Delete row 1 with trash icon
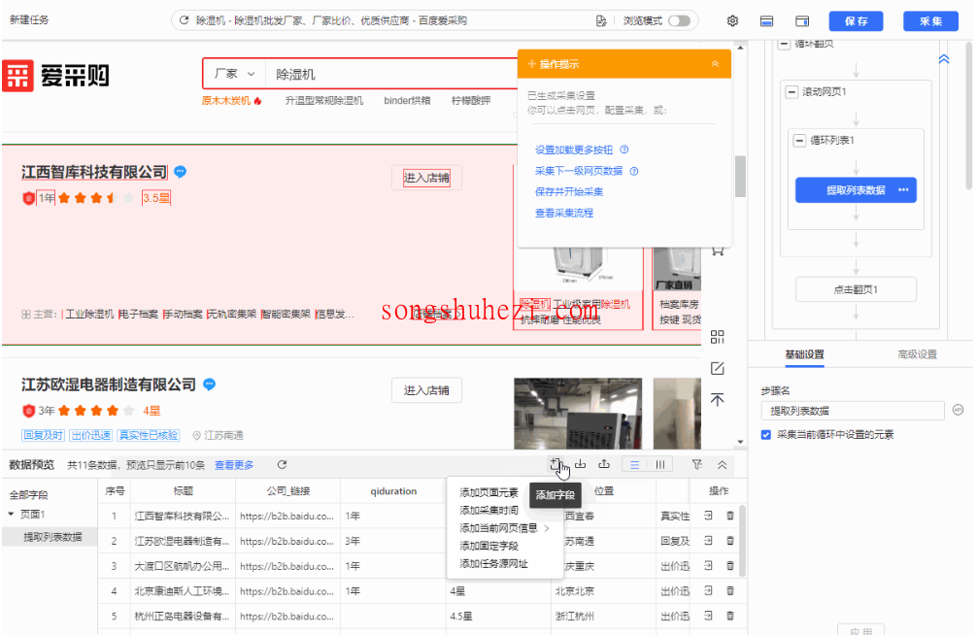 (x=729, y=516)
